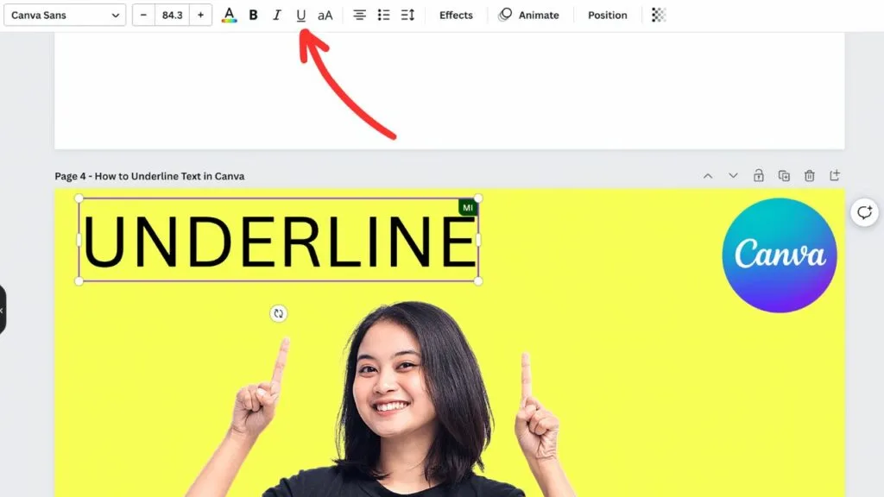The width and height of the screenshot is (884, 497).
Task: Move page 4 up with chevron
Action: 708,176
